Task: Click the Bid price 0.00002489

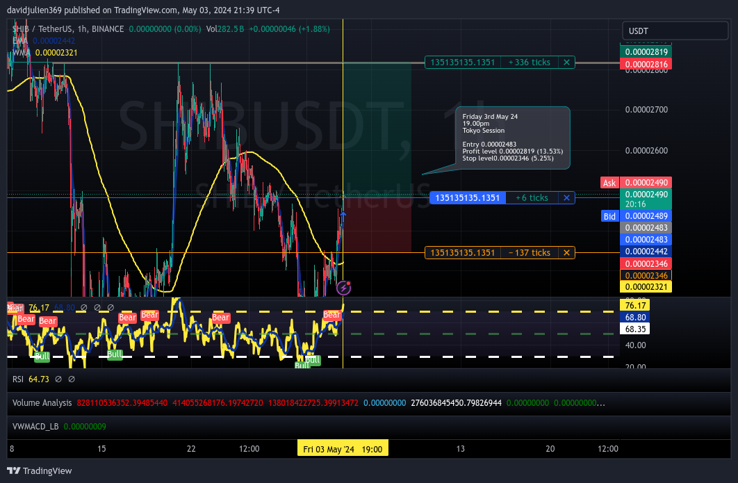Action: 646,216
